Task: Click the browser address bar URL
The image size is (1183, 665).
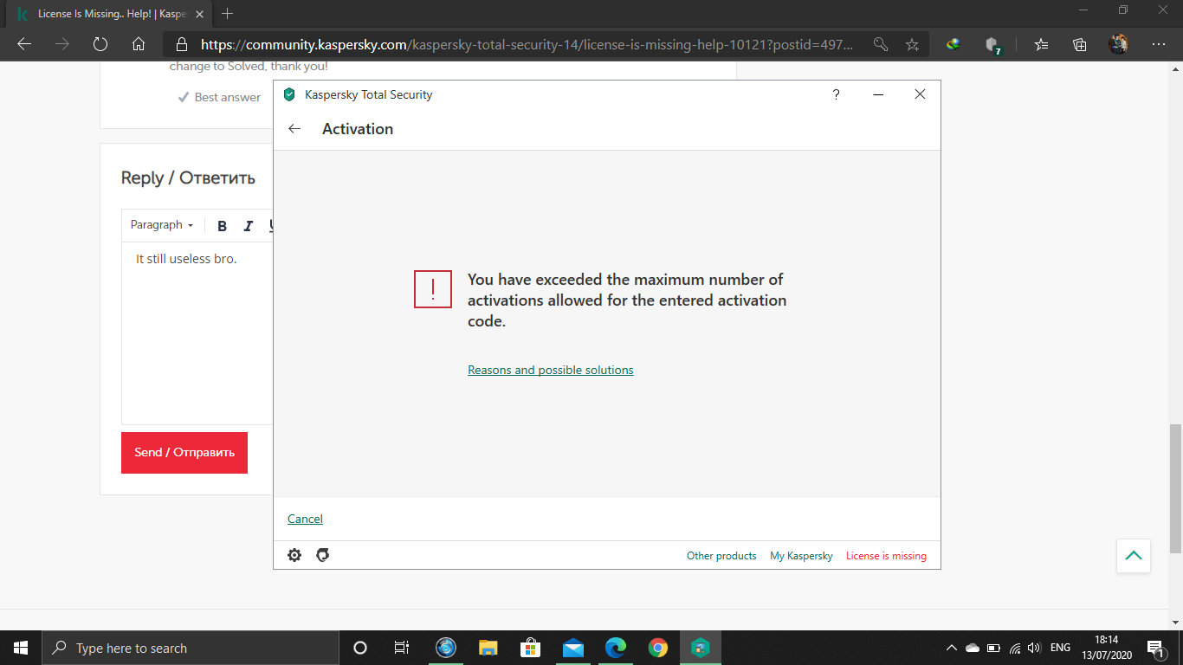Action: pyautogui.click(x=527, y=44)
